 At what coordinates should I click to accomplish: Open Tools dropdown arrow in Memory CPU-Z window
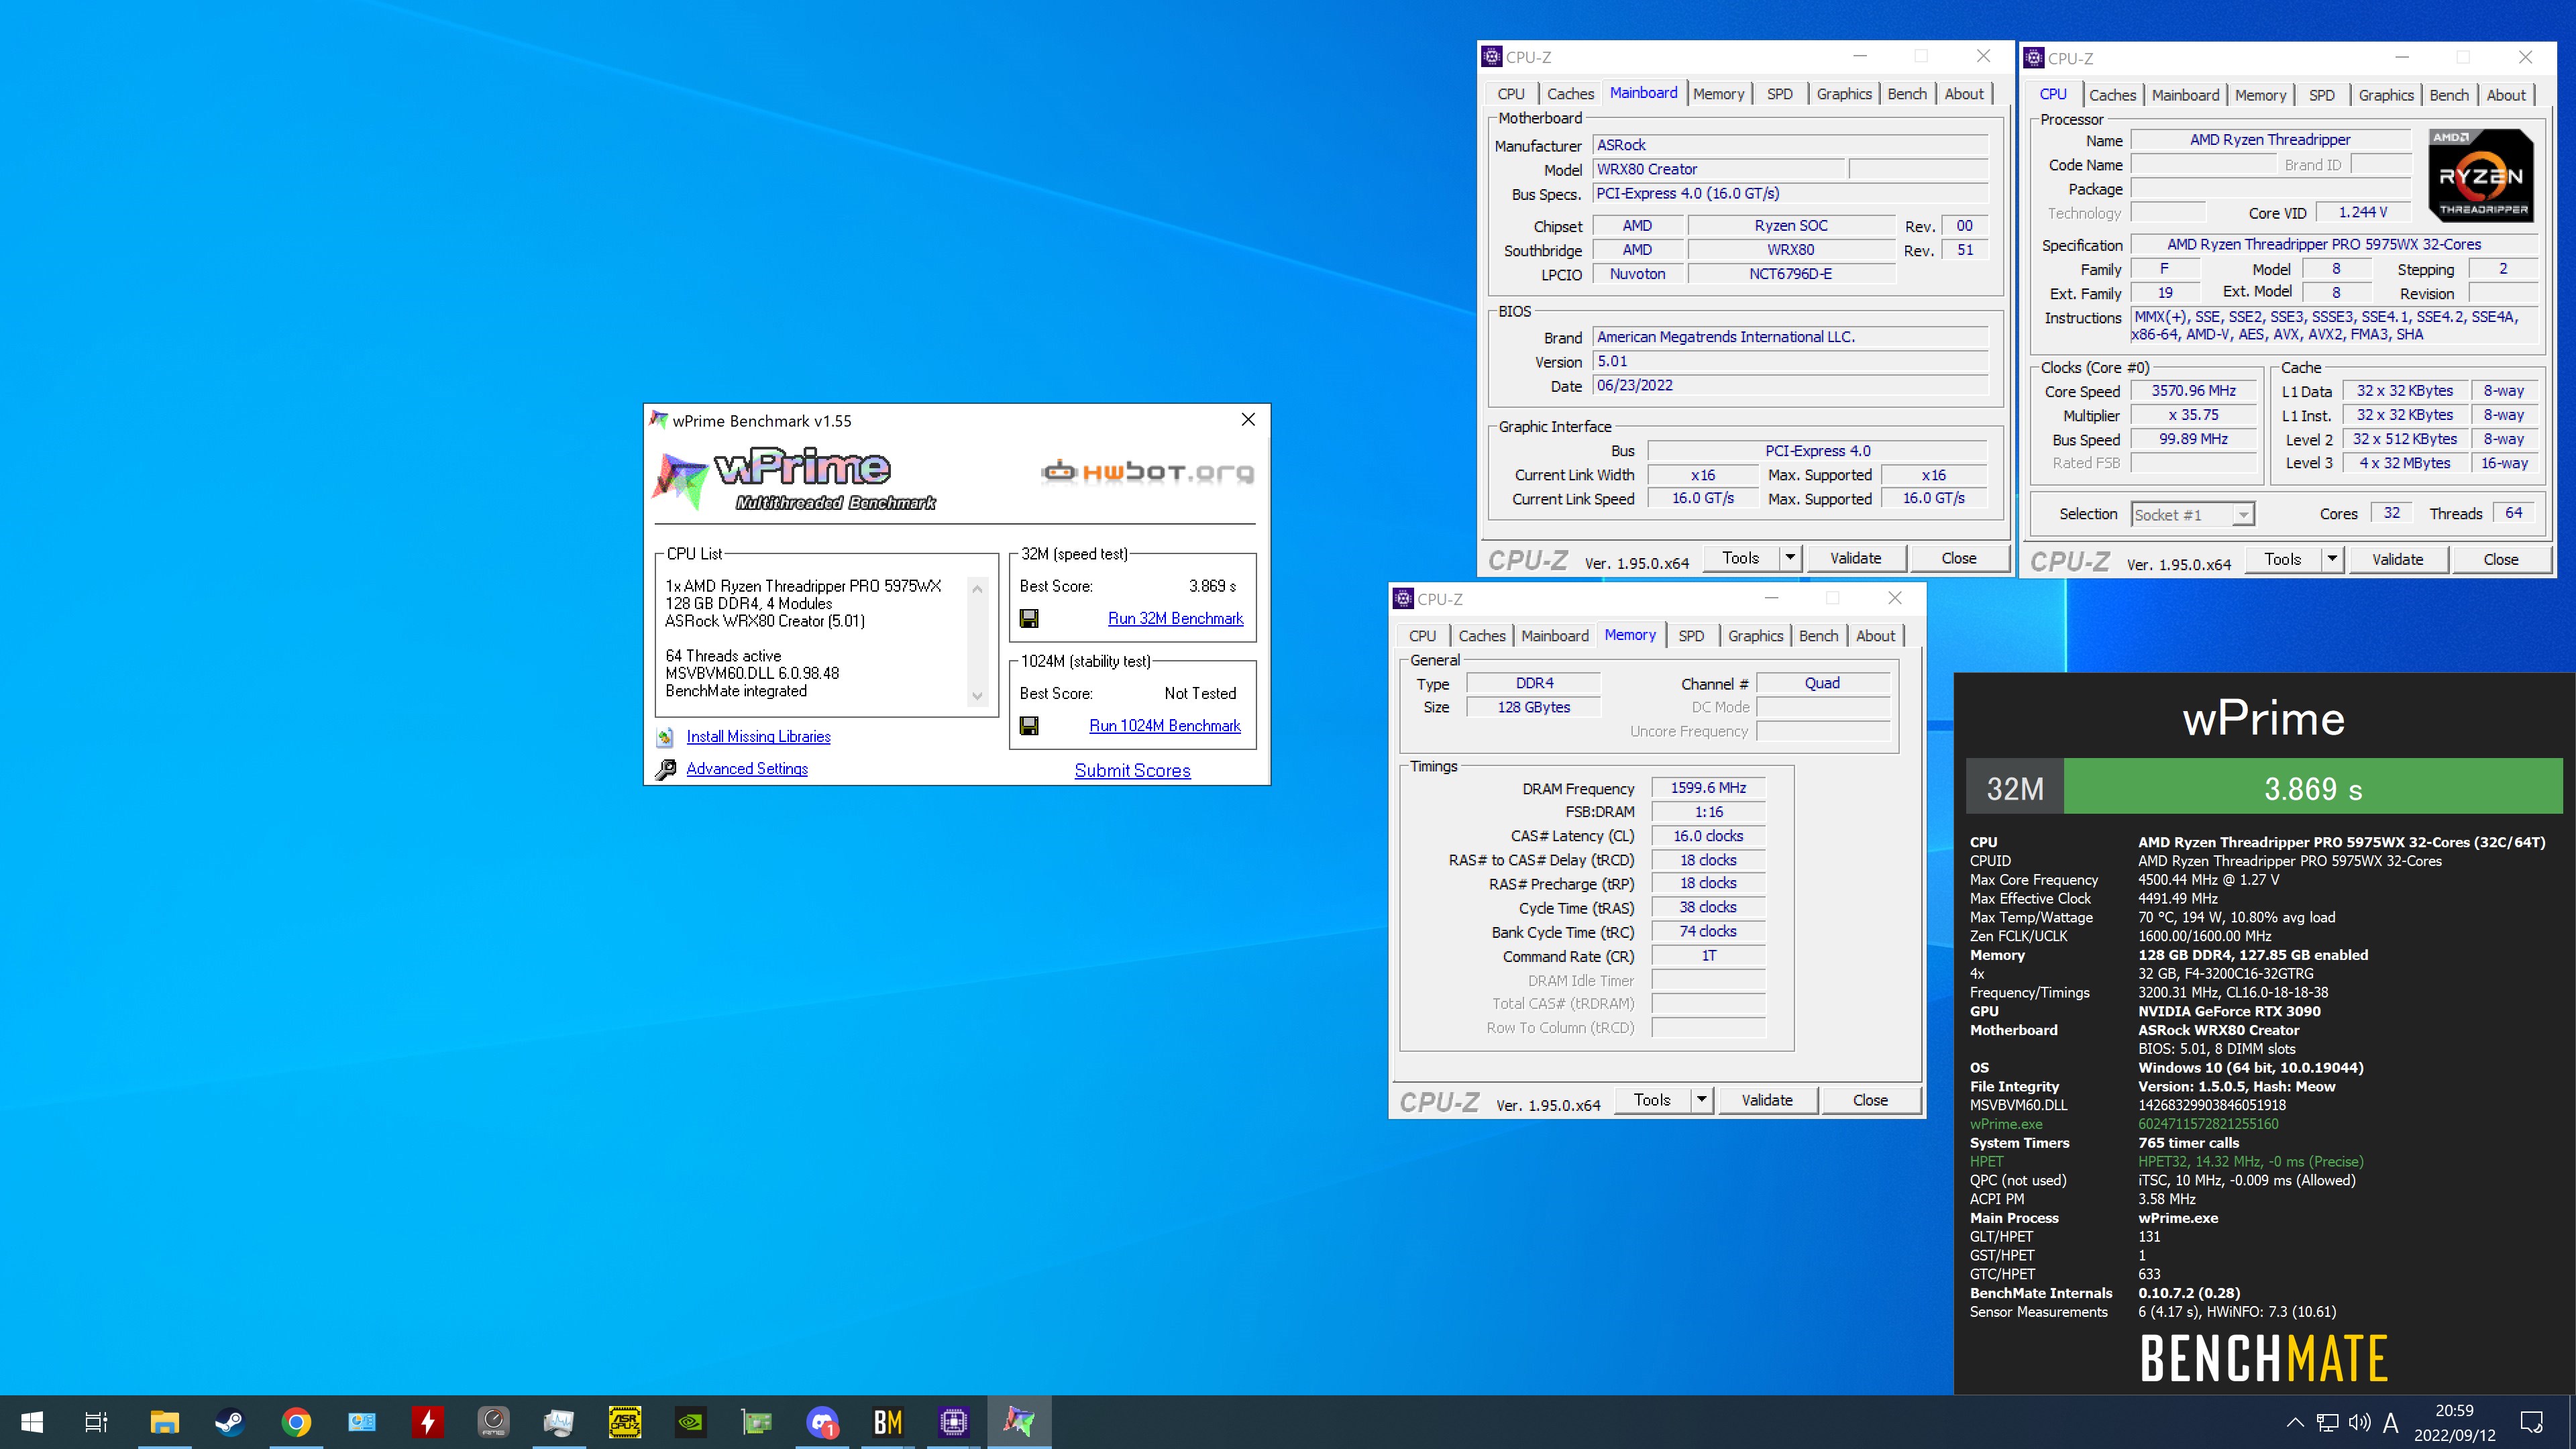(x=1701, y=1100)
